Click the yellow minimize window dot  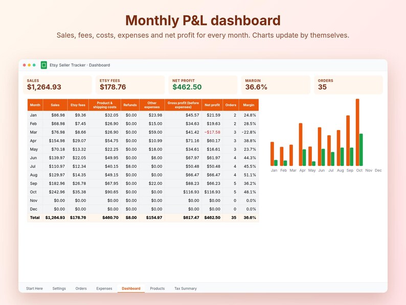pyautogui.click(x=29, y=65)
